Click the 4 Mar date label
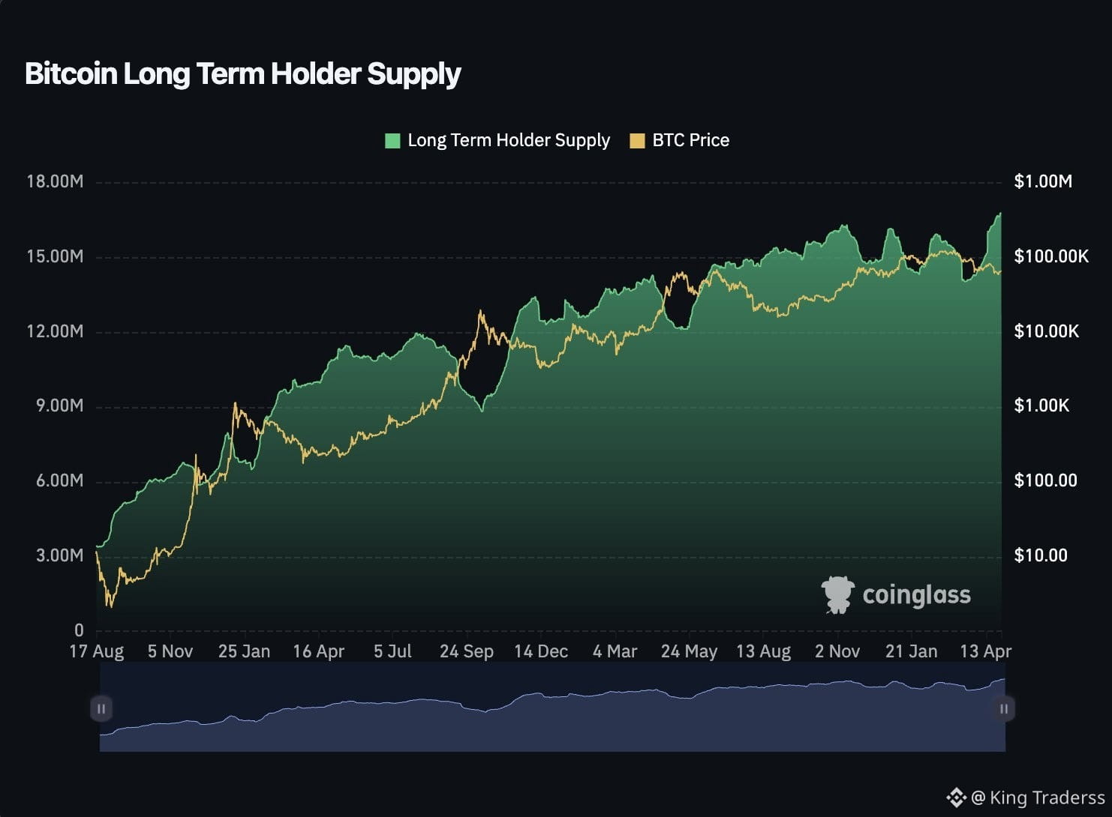The height and width of the screenshot is (817, 1112). 615,651
